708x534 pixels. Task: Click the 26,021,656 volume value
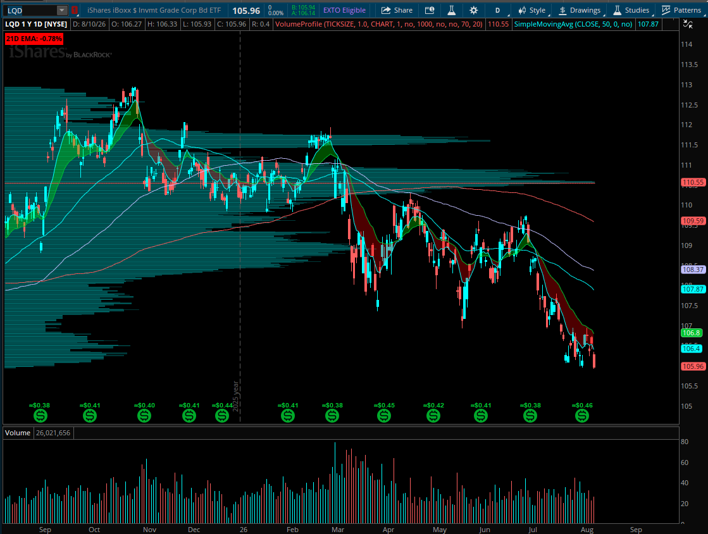coord(53,433)
